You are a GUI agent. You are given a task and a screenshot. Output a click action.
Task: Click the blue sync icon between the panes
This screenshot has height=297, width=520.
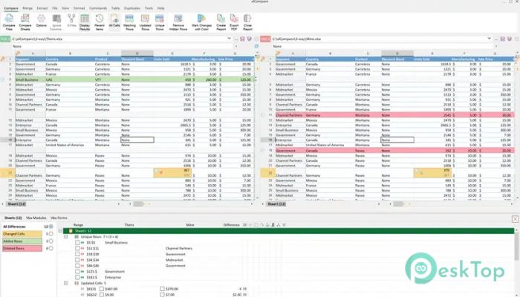pyautogui.click(x=256, y=46)
